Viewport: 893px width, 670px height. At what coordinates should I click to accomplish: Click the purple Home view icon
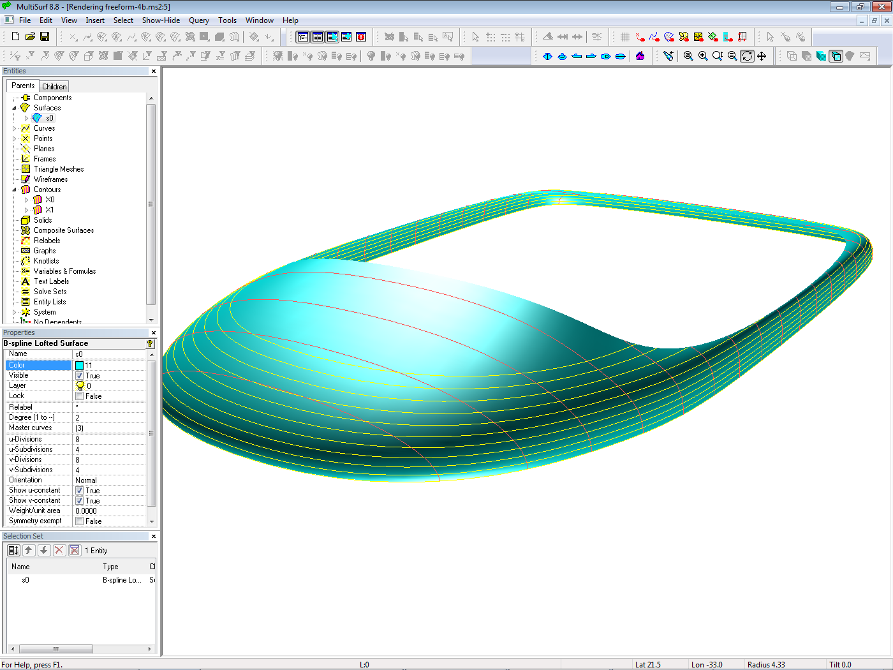(x=640, y=56)
